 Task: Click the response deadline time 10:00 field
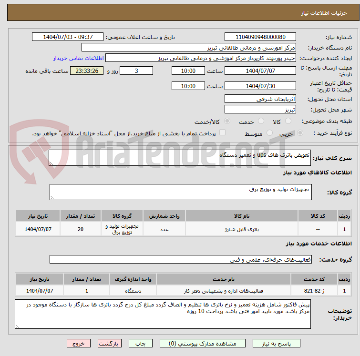[188, 71]
